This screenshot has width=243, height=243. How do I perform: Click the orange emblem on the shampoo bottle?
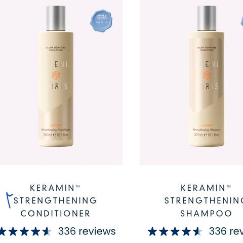tap(207, 75)
